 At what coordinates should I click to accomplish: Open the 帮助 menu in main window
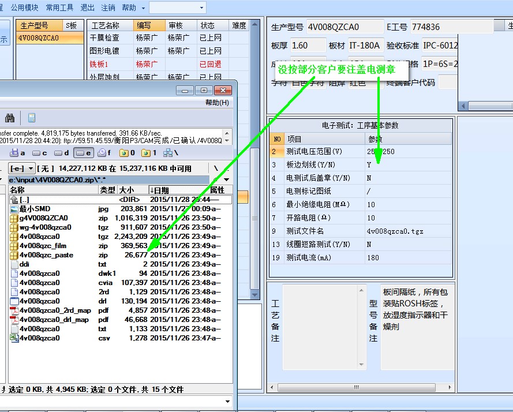tap(129, 8)
